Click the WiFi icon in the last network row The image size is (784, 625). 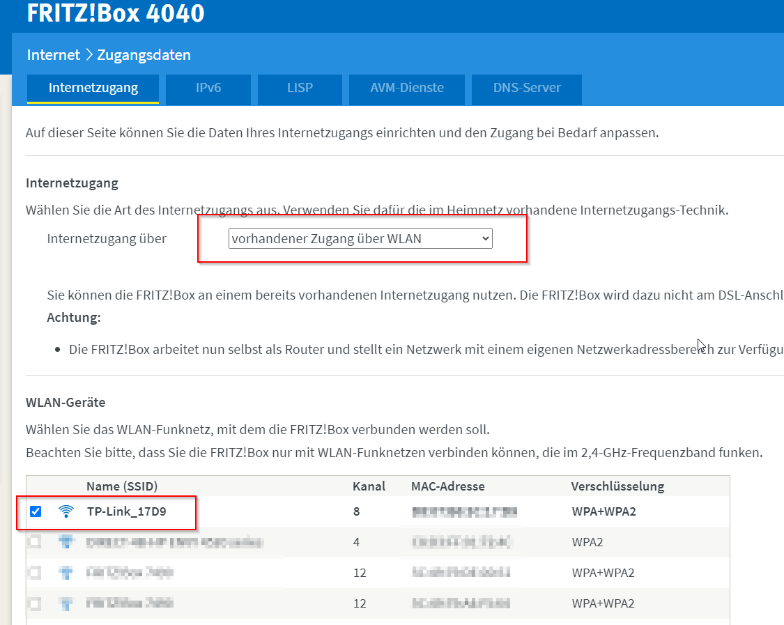(66, 603)
